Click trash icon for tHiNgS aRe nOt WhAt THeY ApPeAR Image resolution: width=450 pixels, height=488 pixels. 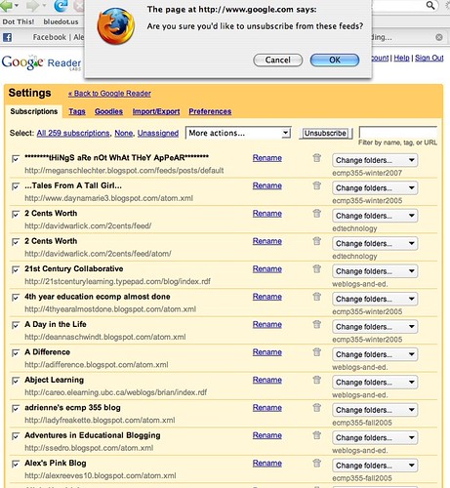click(x=316, y=158)
